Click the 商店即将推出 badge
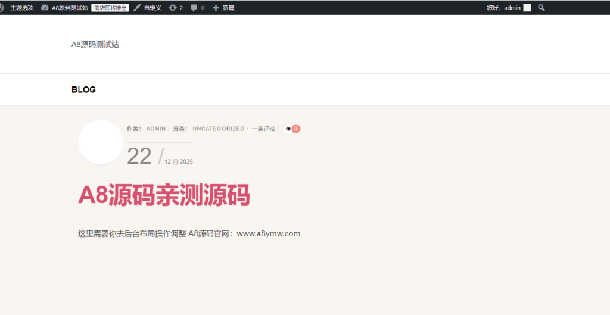The width and height of the screenshot is (610, 315). (110, 8)
